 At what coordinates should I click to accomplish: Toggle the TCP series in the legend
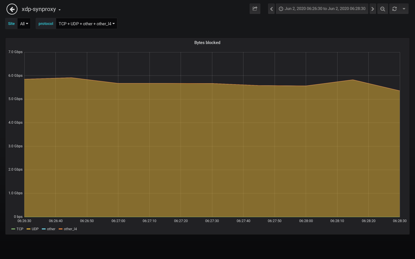(20, 229)
